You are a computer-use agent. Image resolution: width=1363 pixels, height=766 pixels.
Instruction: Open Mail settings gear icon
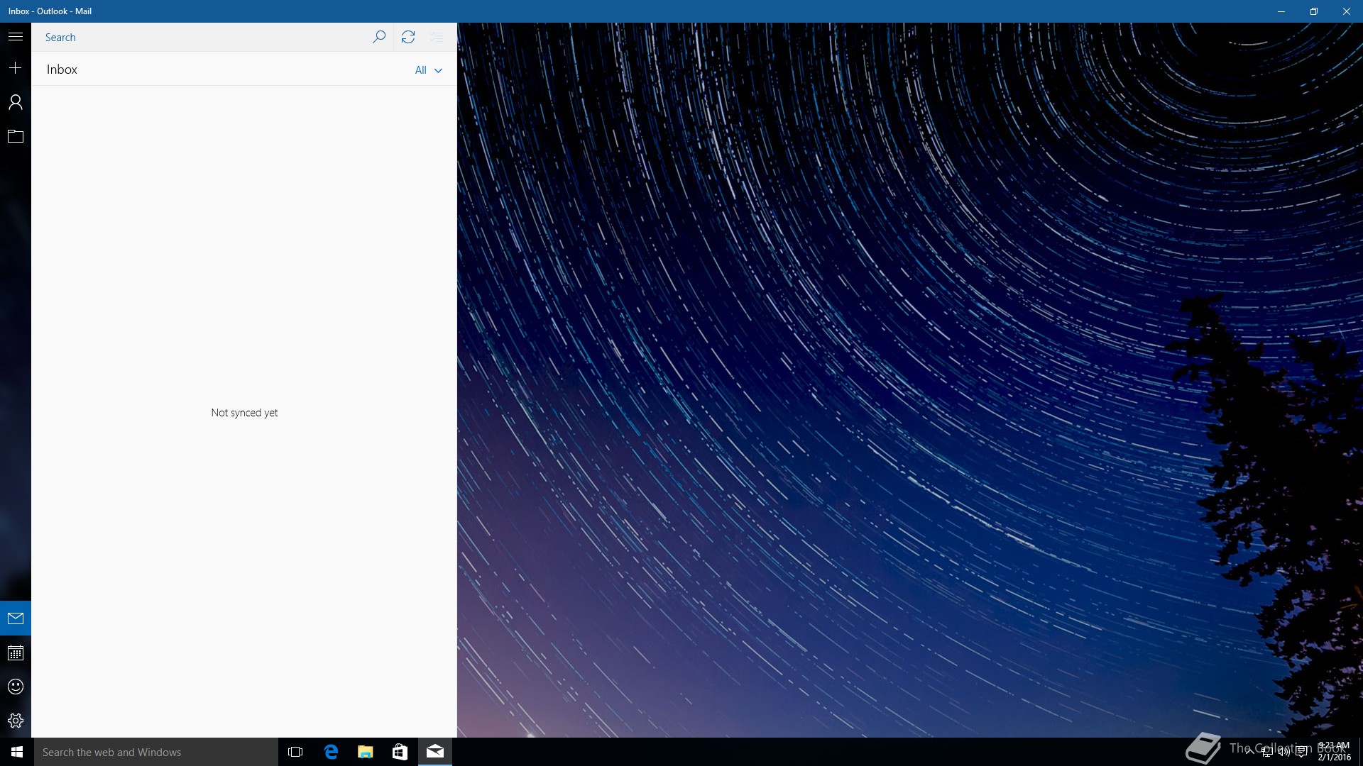pos(16,721)
